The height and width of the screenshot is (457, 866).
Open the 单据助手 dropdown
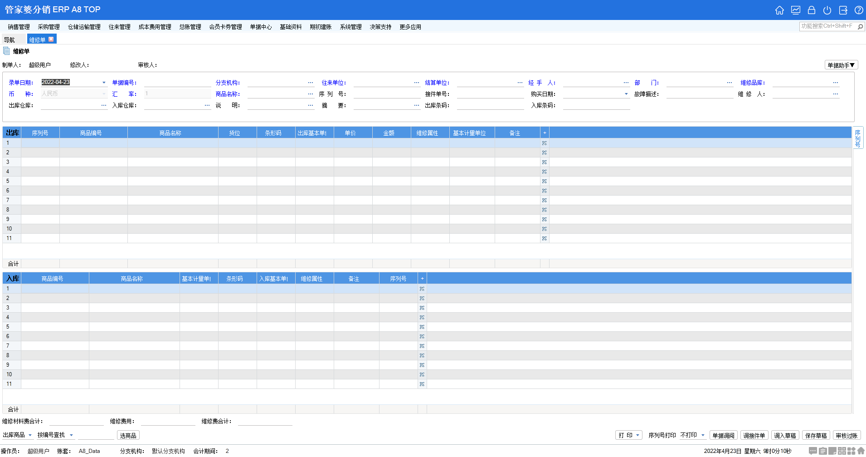841,65
